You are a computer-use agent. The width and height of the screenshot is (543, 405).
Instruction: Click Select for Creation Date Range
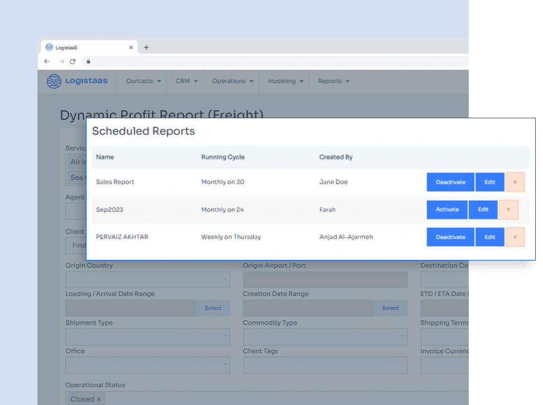tap(390, 308)
